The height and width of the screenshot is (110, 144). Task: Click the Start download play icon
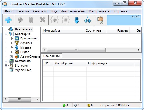click(21, 20)
